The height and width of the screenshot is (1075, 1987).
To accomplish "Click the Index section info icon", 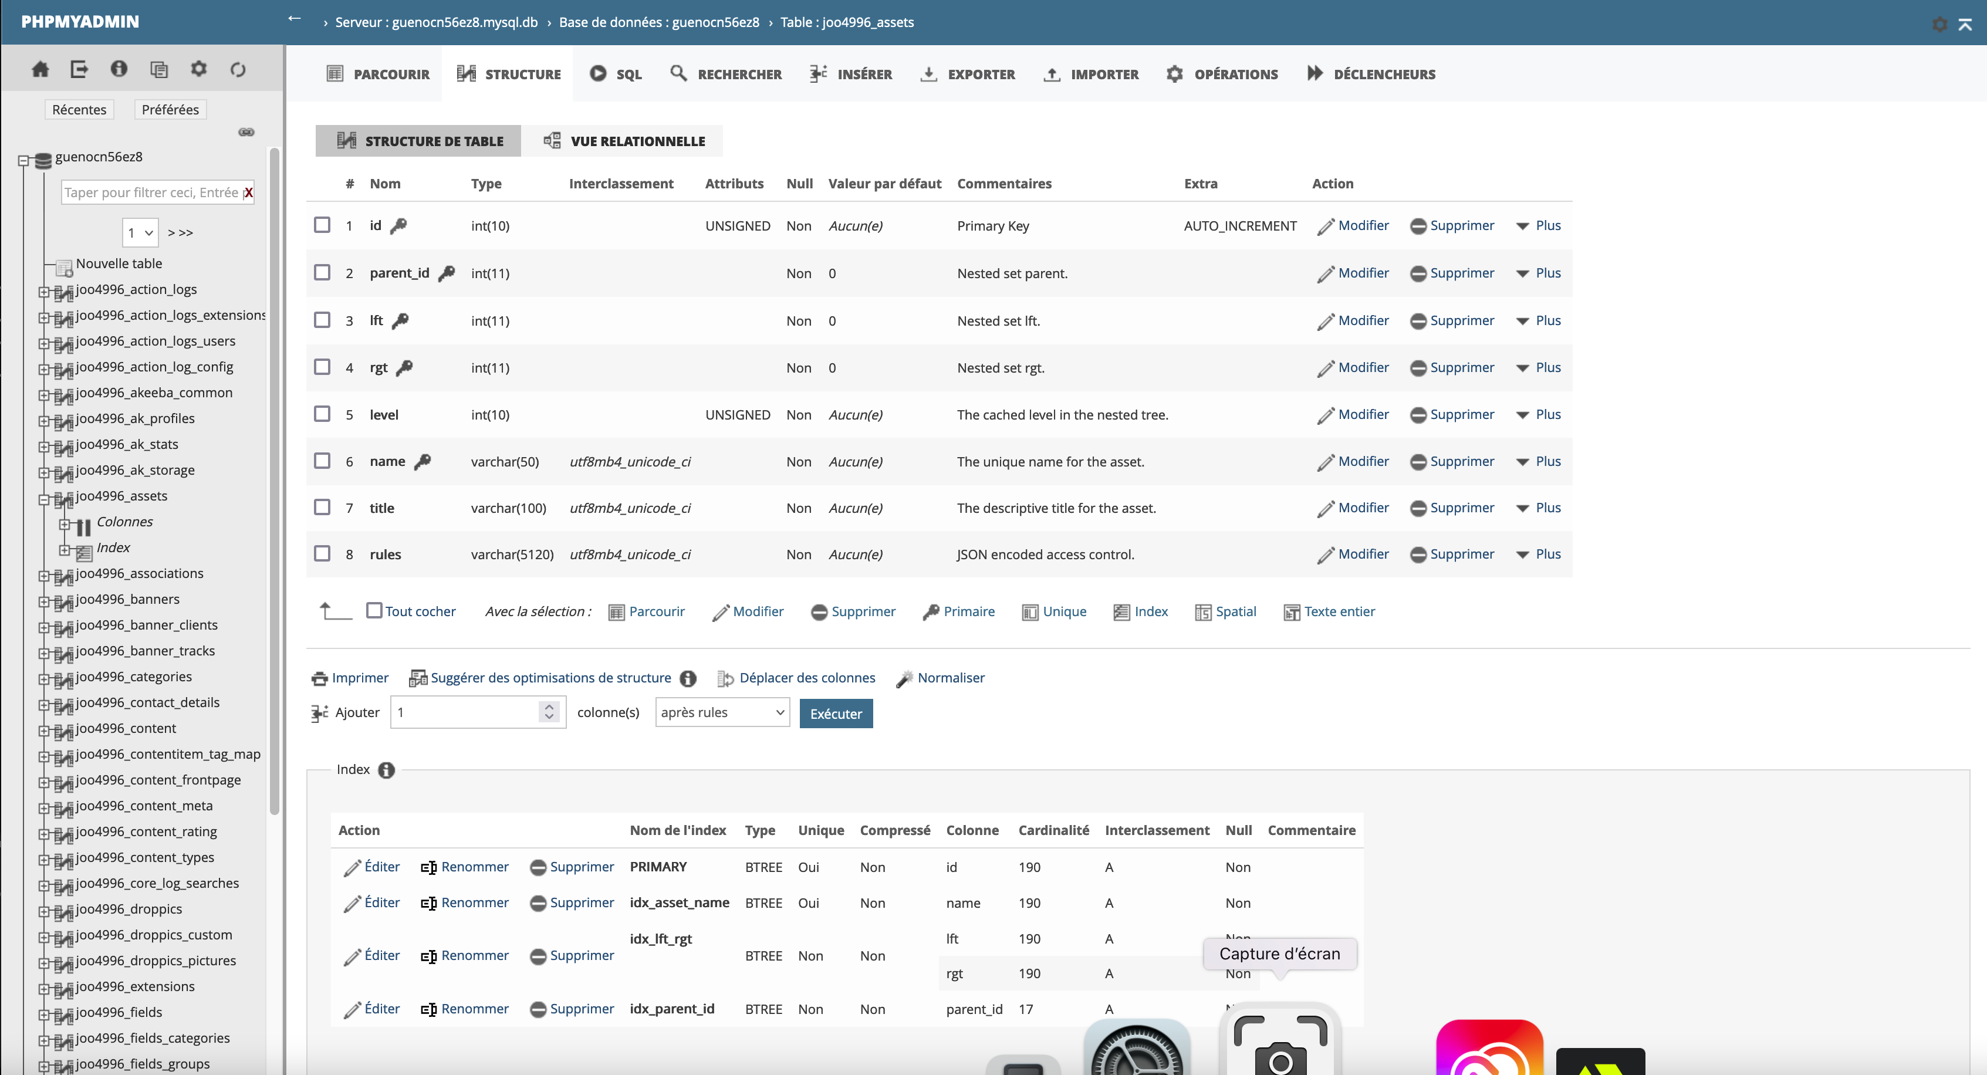I will point(387,770).
